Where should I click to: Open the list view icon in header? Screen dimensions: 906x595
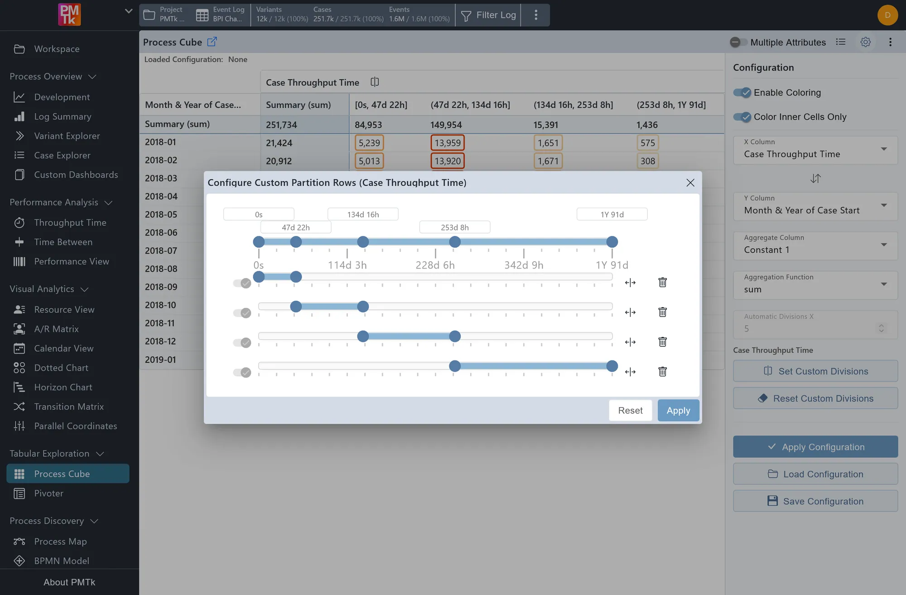coord(841,42)
